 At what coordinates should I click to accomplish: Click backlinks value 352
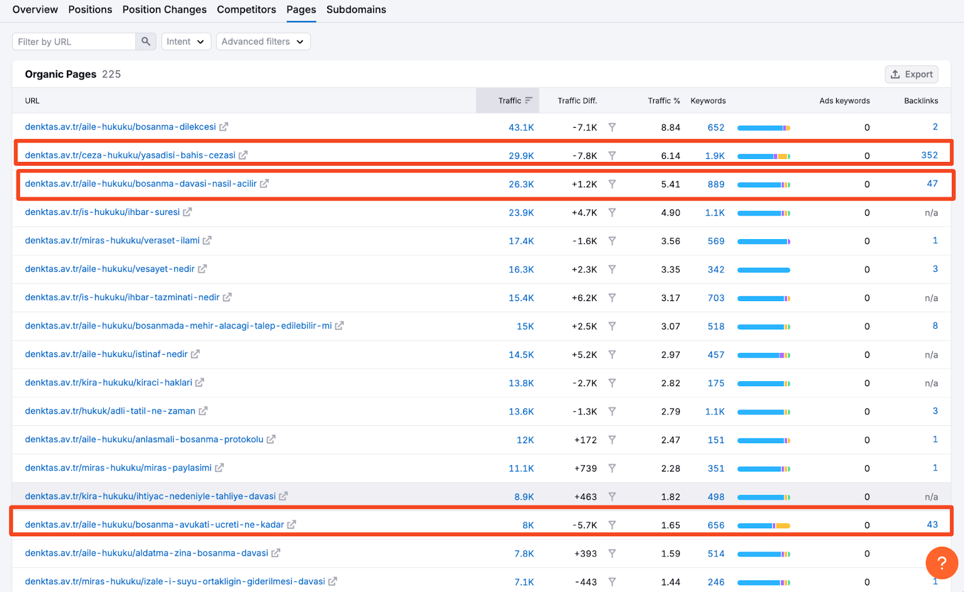(929, 155)
